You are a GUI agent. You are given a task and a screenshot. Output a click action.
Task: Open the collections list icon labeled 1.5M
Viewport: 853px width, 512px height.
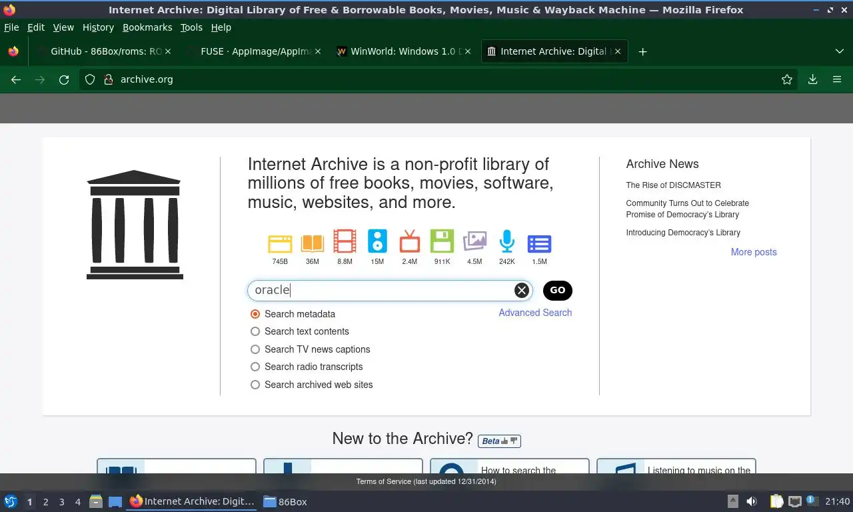pyautogui.click(x=539, y=243)
